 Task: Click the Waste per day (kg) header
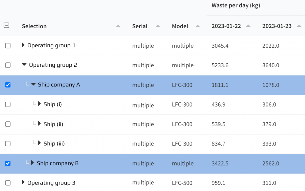(236, 5)
